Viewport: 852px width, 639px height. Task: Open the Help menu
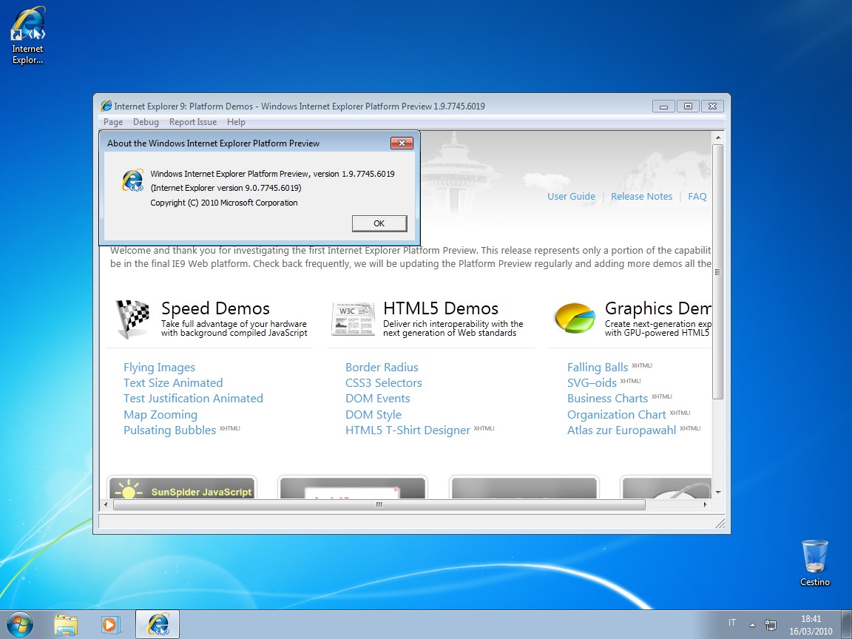click(x=236, y=122)
